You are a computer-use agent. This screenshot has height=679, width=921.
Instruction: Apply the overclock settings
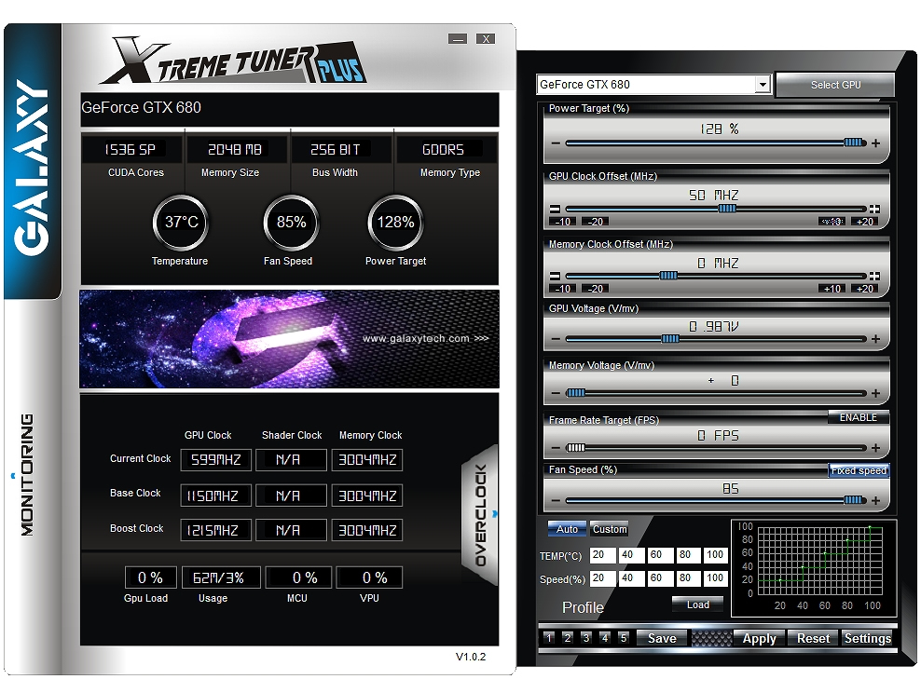coord(759,638)
